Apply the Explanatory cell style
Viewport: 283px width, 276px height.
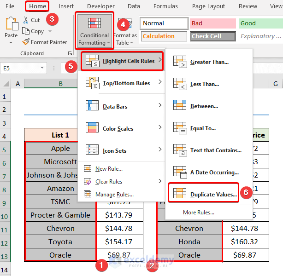[x=260, y=36]
